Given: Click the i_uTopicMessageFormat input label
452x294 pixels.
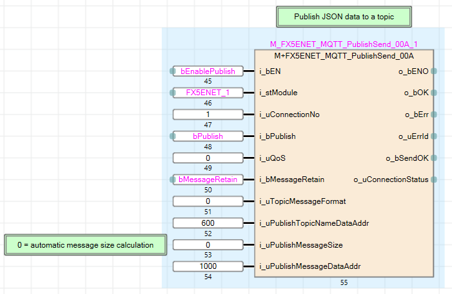Looking at the screenshot, I should coord(302,201).
